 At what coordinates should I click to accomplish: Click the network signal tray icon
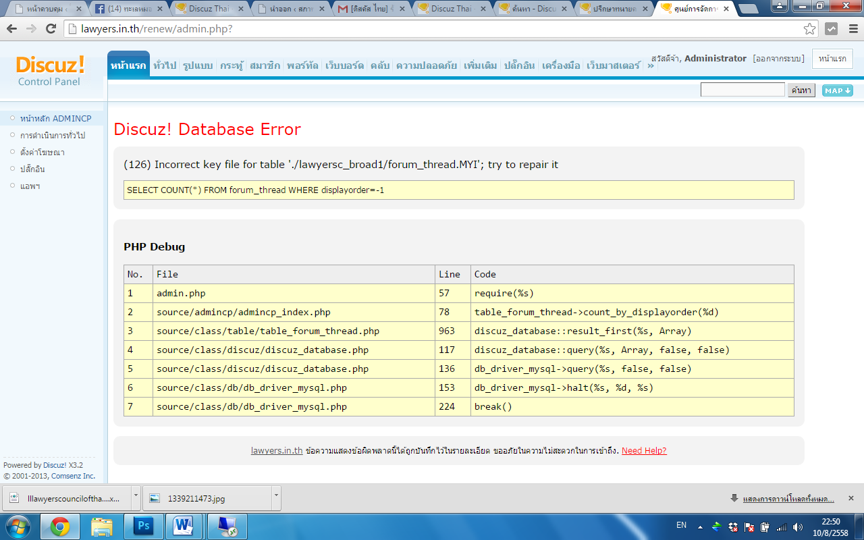[782, 526]
